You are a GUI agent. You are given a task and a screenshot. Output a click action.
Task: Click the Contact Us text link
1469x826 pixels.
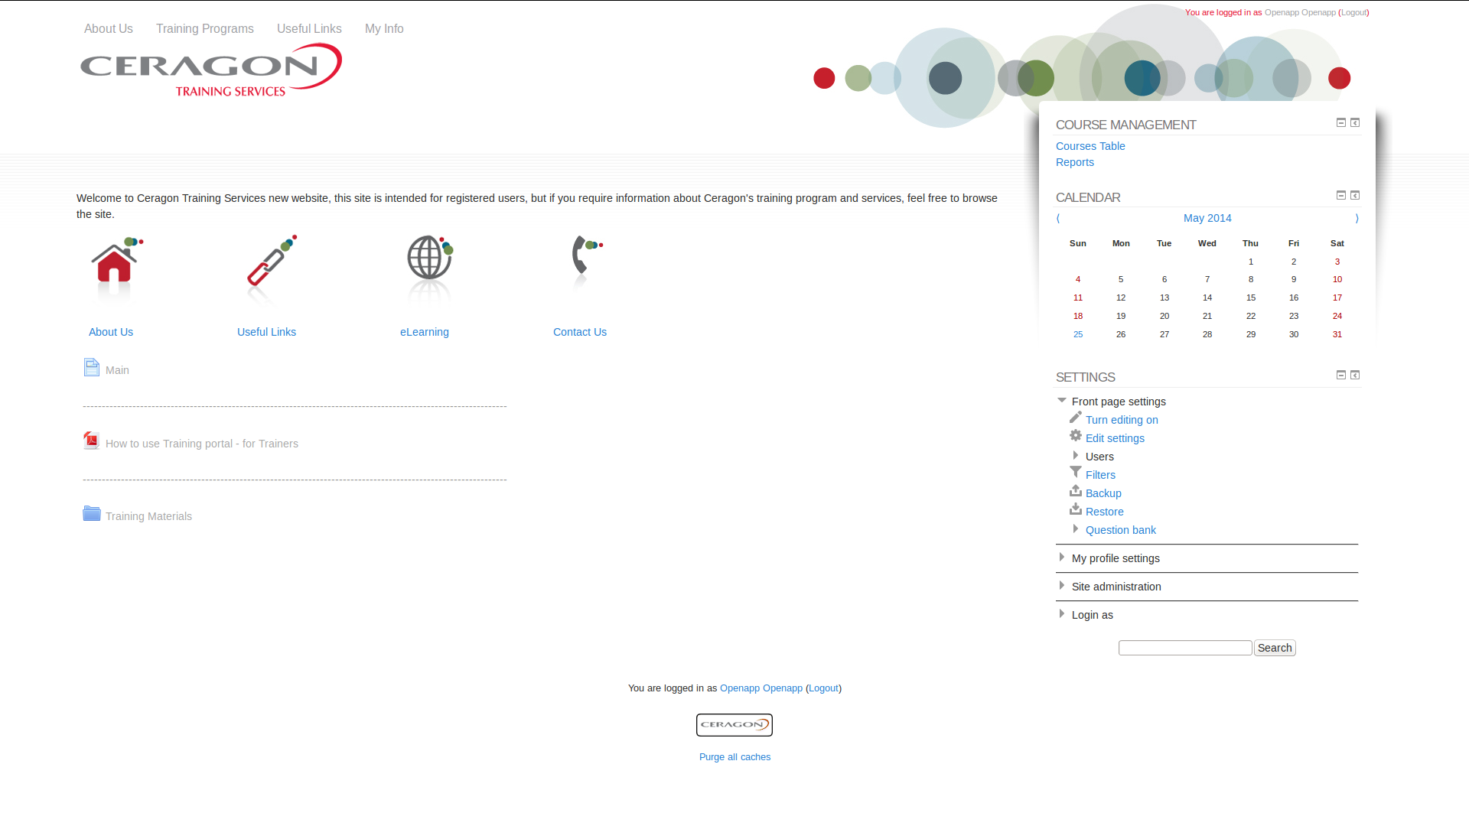[580, 332]
